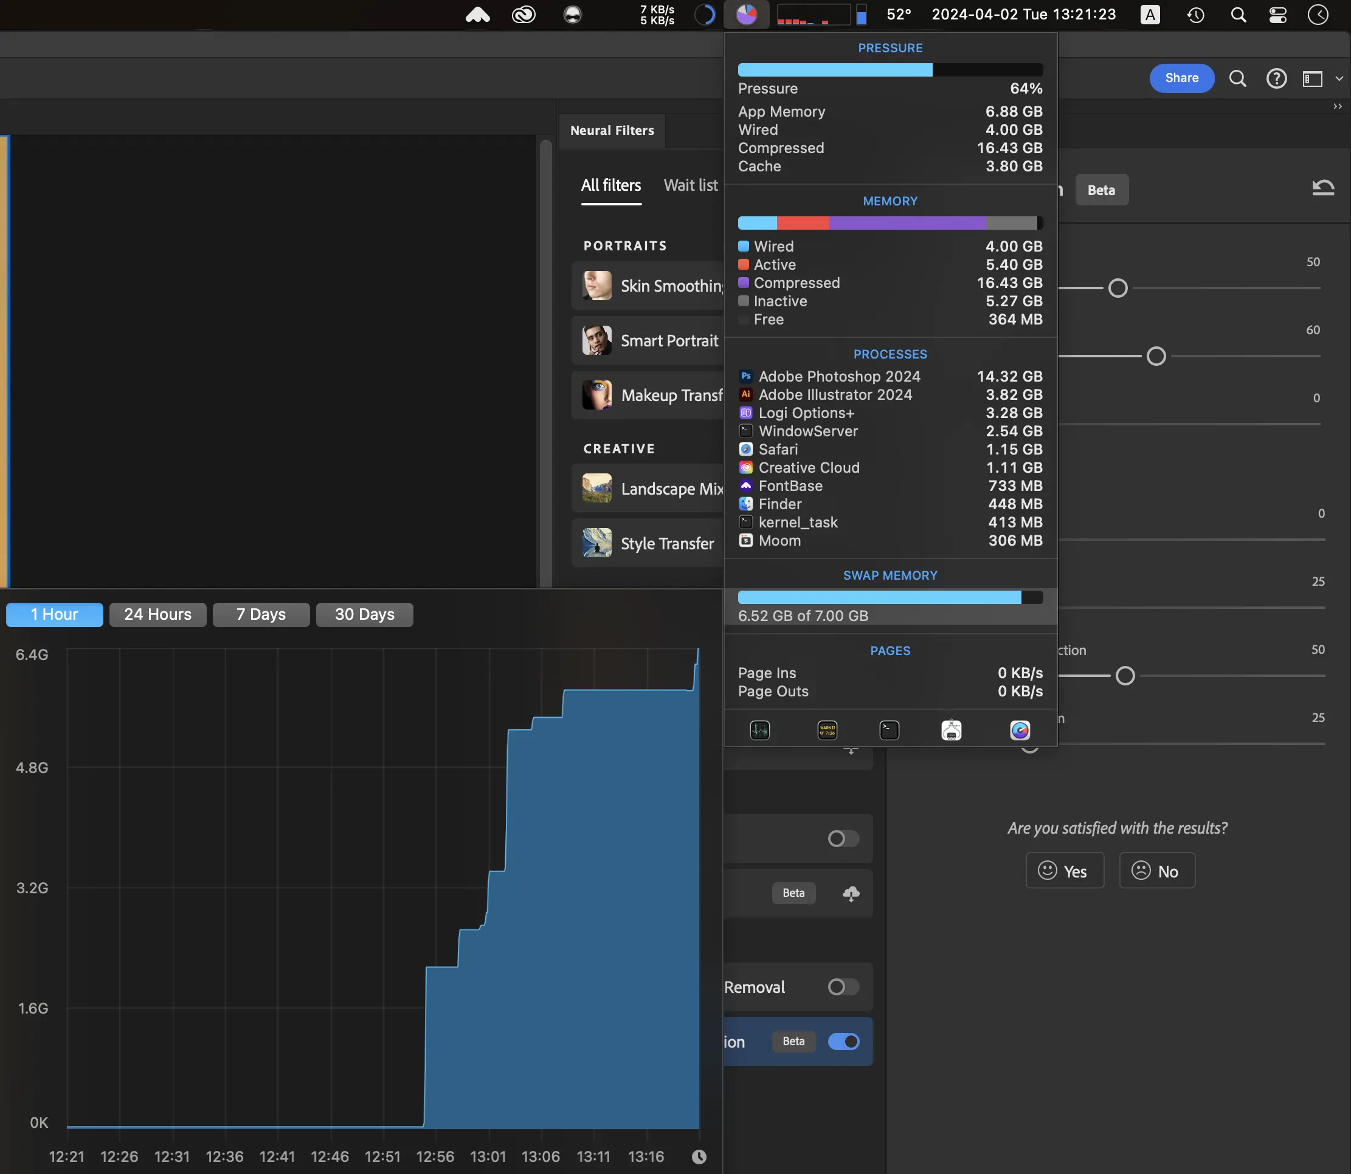Image resolution: width=1351 pixels, height=1174 pixels.
Task: Click the kernel_task process row
Action: pyautogui.click(x=890, y=523)
